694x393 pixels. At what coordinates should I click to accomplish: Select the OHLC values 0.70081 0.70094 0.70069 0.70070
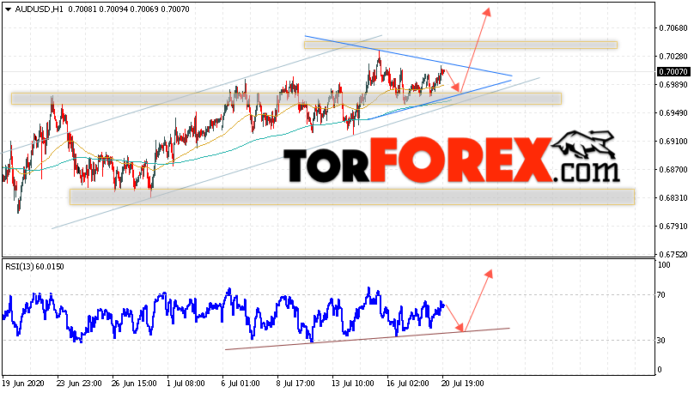coord(129,9)
